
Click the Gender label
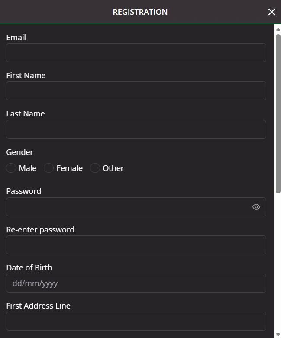tap(19, 152)
